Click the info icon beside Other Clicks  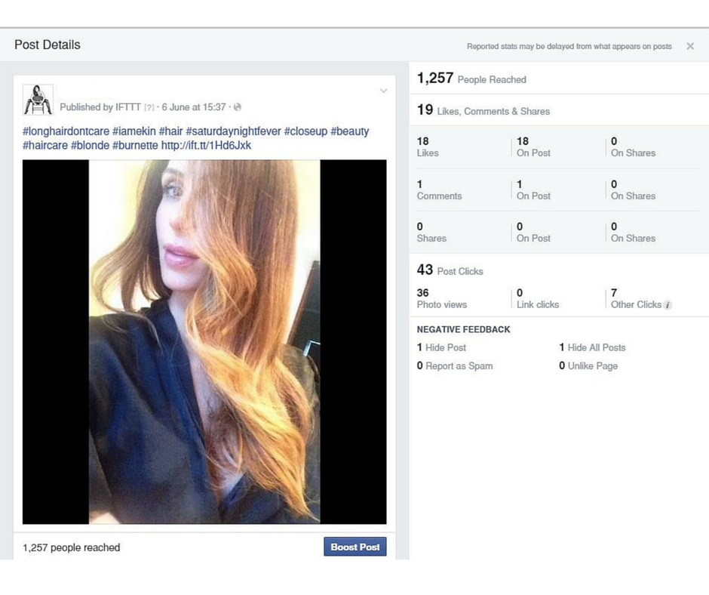coord(668,305)
